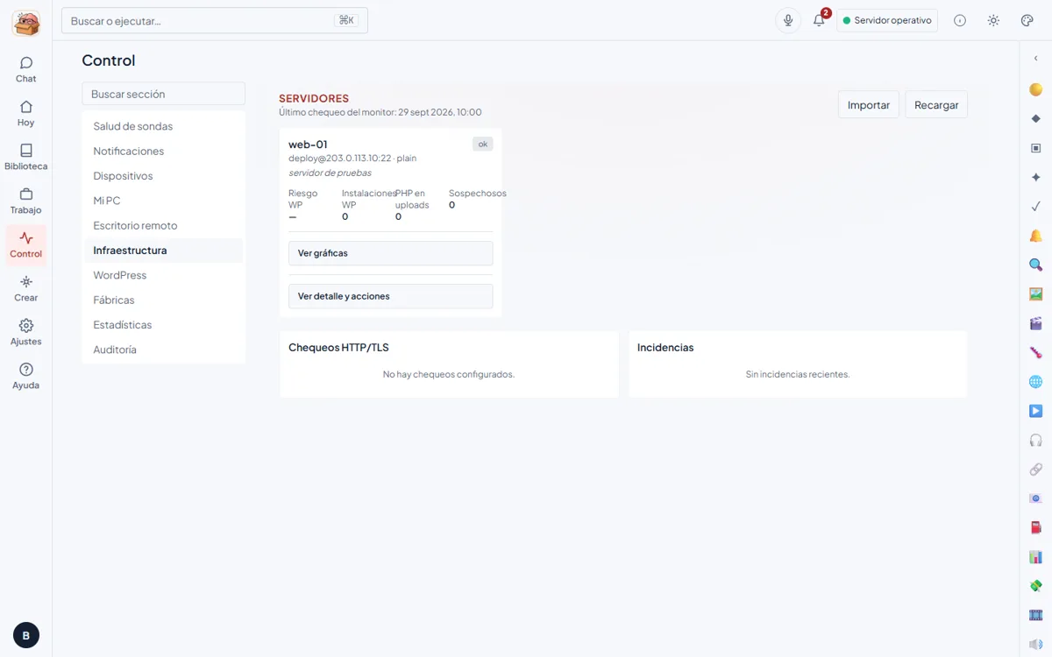
Task: Open Fábricas section
Action: 163,300
